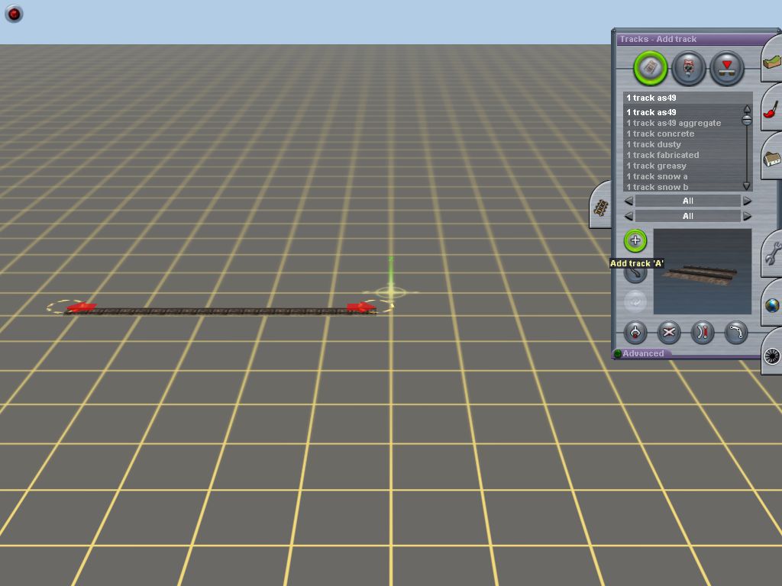Select '1 track fabricated' from list
782x586 pixels.
coord(662,155)
